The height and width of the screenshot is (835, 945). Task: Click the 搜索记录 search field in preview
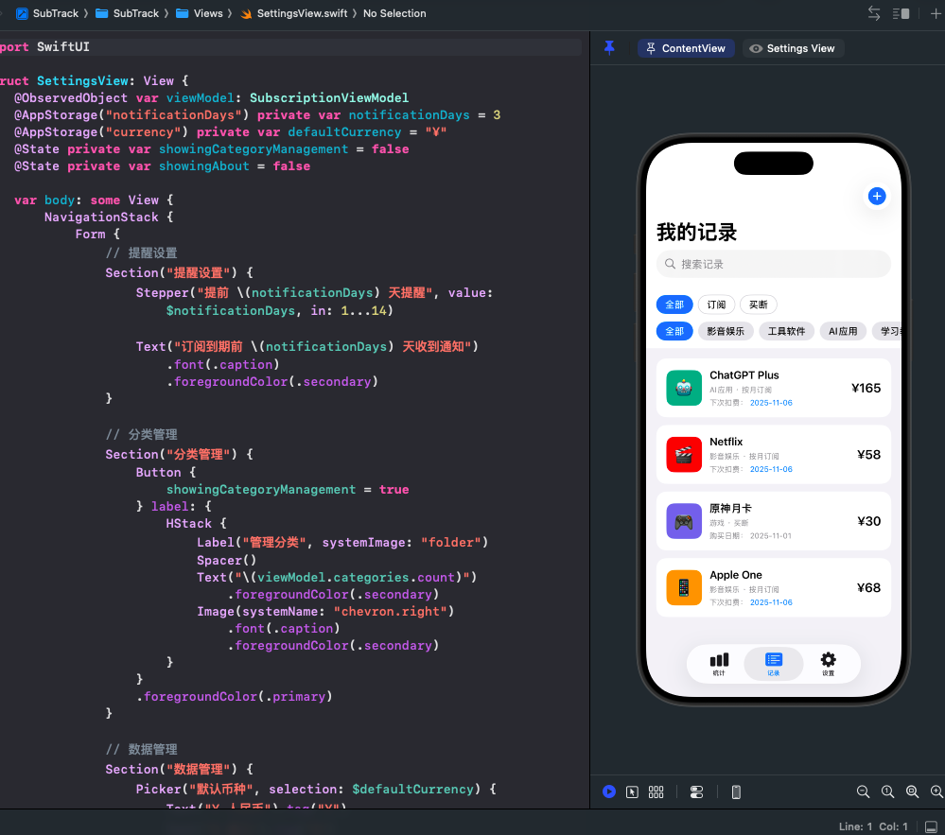click(773, 264)
